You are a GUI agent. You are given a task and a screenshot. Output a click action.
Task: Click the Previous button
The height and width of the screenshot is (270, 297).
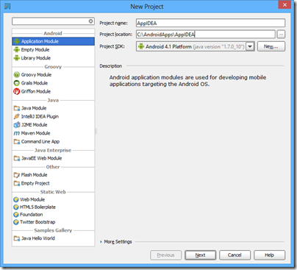point(166,255)
